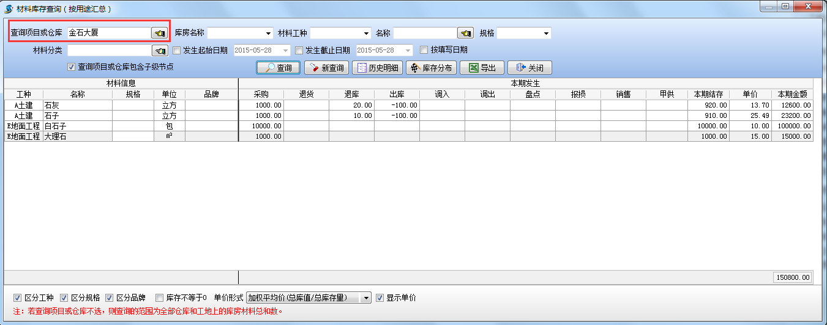Enable the 发生起始日期 checkbox

pyautogui.click(x=177, y=50)
